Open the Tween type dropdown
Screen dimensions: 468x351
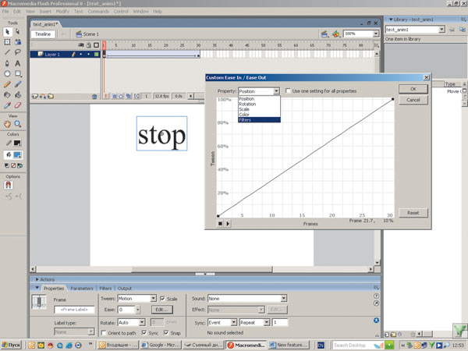coord(153,299)
